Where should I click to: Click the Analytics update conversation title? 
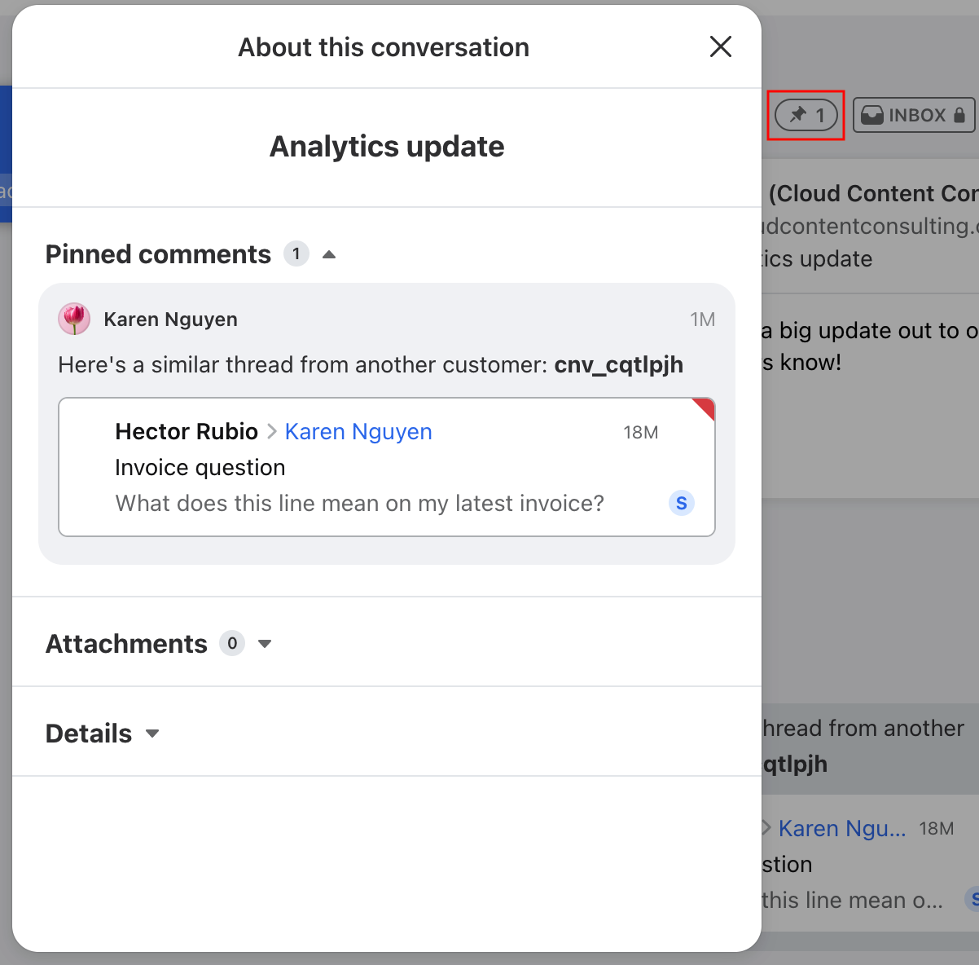coord(387,147)
